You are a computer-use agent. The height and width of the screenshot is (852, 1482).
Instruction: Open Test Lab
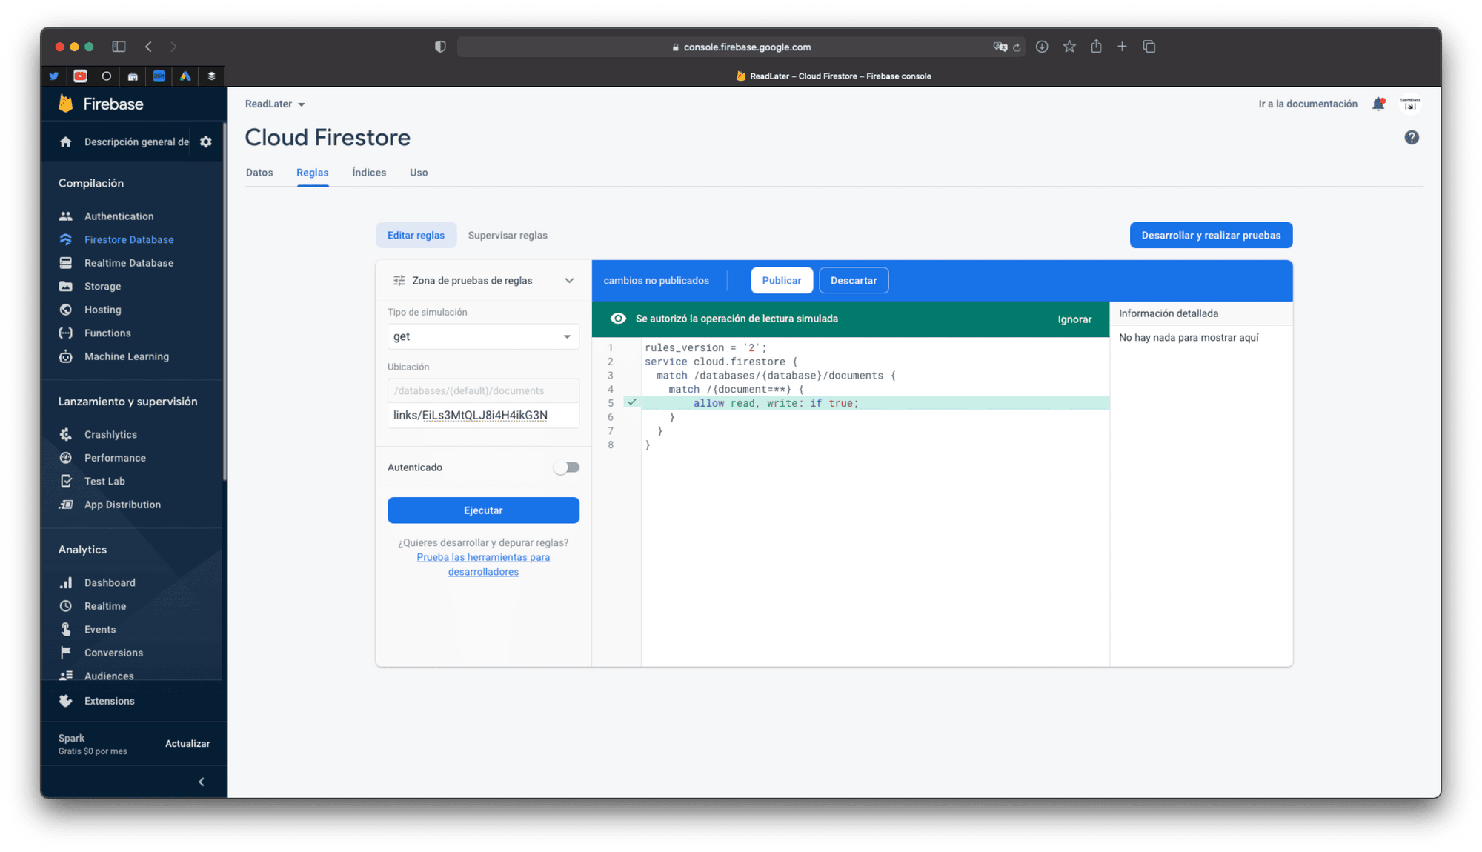point(104,481)
